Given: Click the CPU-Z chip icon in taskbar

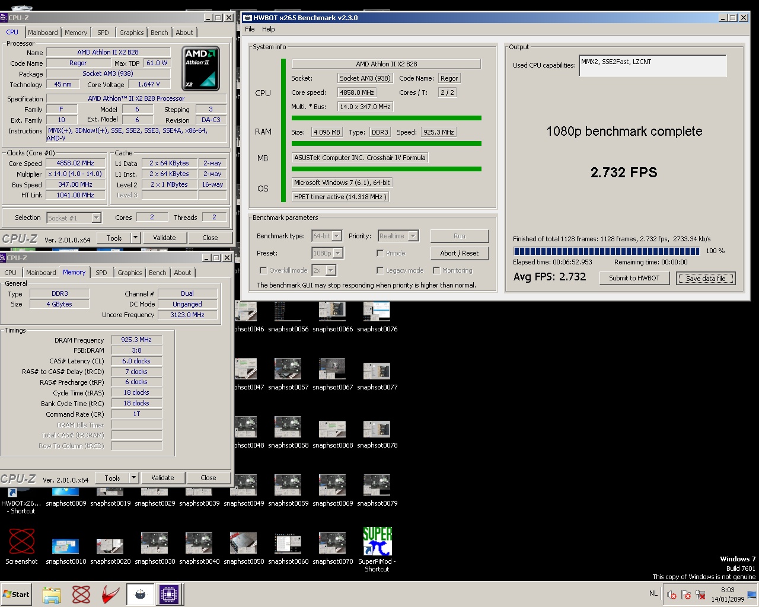Looking at the screenshot, I should point(169,595).
